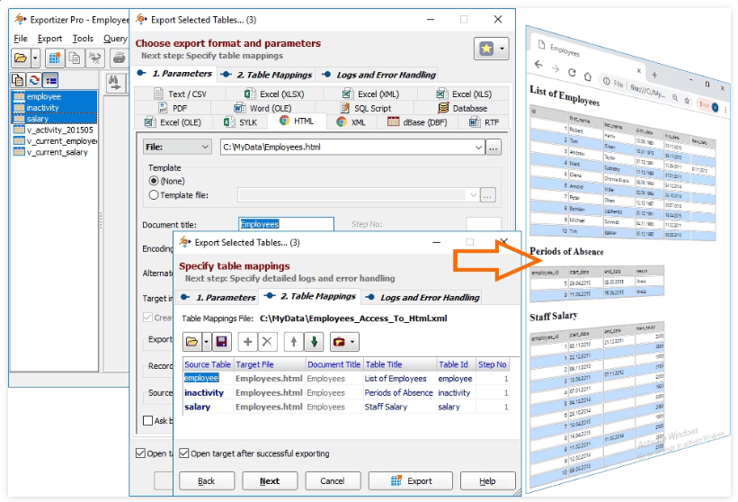Toggle Open target checkbox in back dialog
738x502 pixels.
[x=140, y=453]
